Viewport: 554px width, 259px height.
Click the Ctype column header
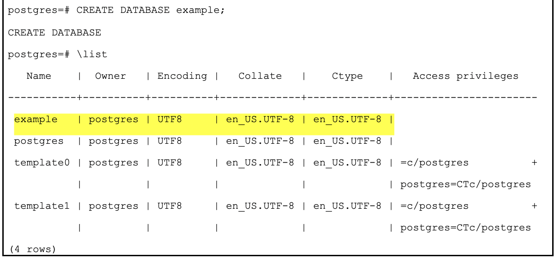(x=347, y=76)
